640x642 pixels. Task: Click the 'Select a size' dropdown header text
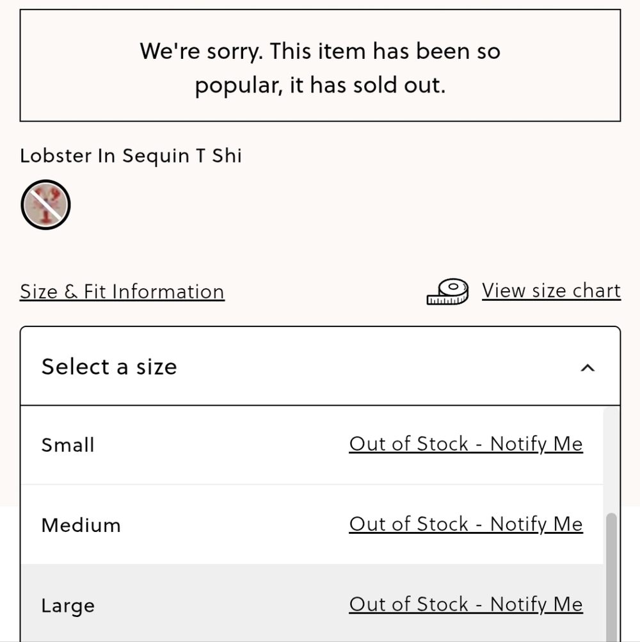pos(109,367)
